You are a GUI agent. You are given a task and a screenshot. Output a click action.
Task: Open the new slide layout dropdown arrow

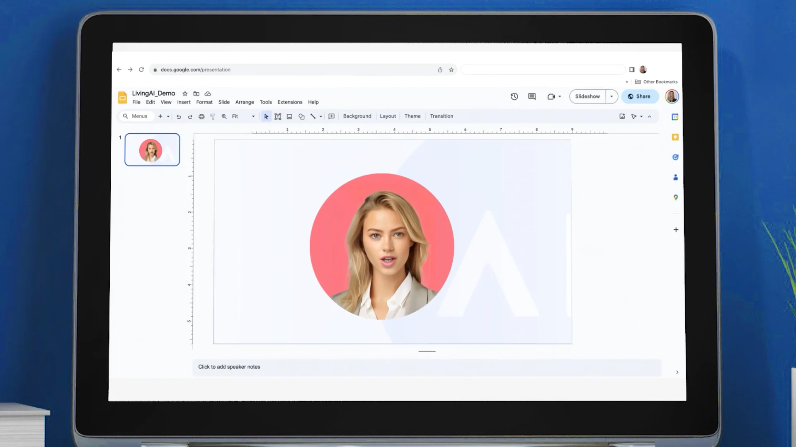click(x=168, y=117)
